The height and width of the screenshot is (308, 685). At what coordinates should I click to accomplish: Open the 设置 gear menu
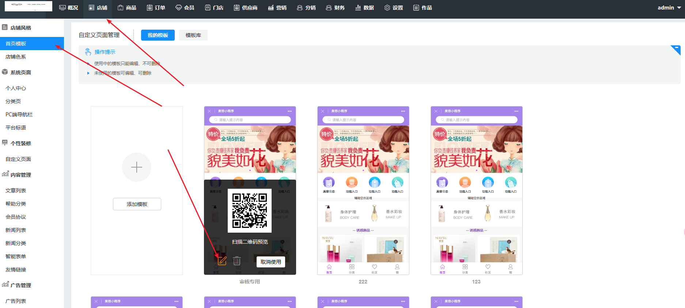click(x=394, y=8)
